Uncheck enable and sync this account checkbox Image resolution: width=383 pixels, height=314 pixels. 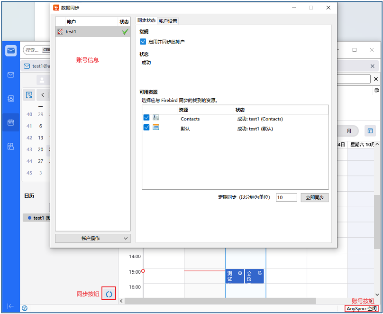pyautogui.click(x=143, y=42)
